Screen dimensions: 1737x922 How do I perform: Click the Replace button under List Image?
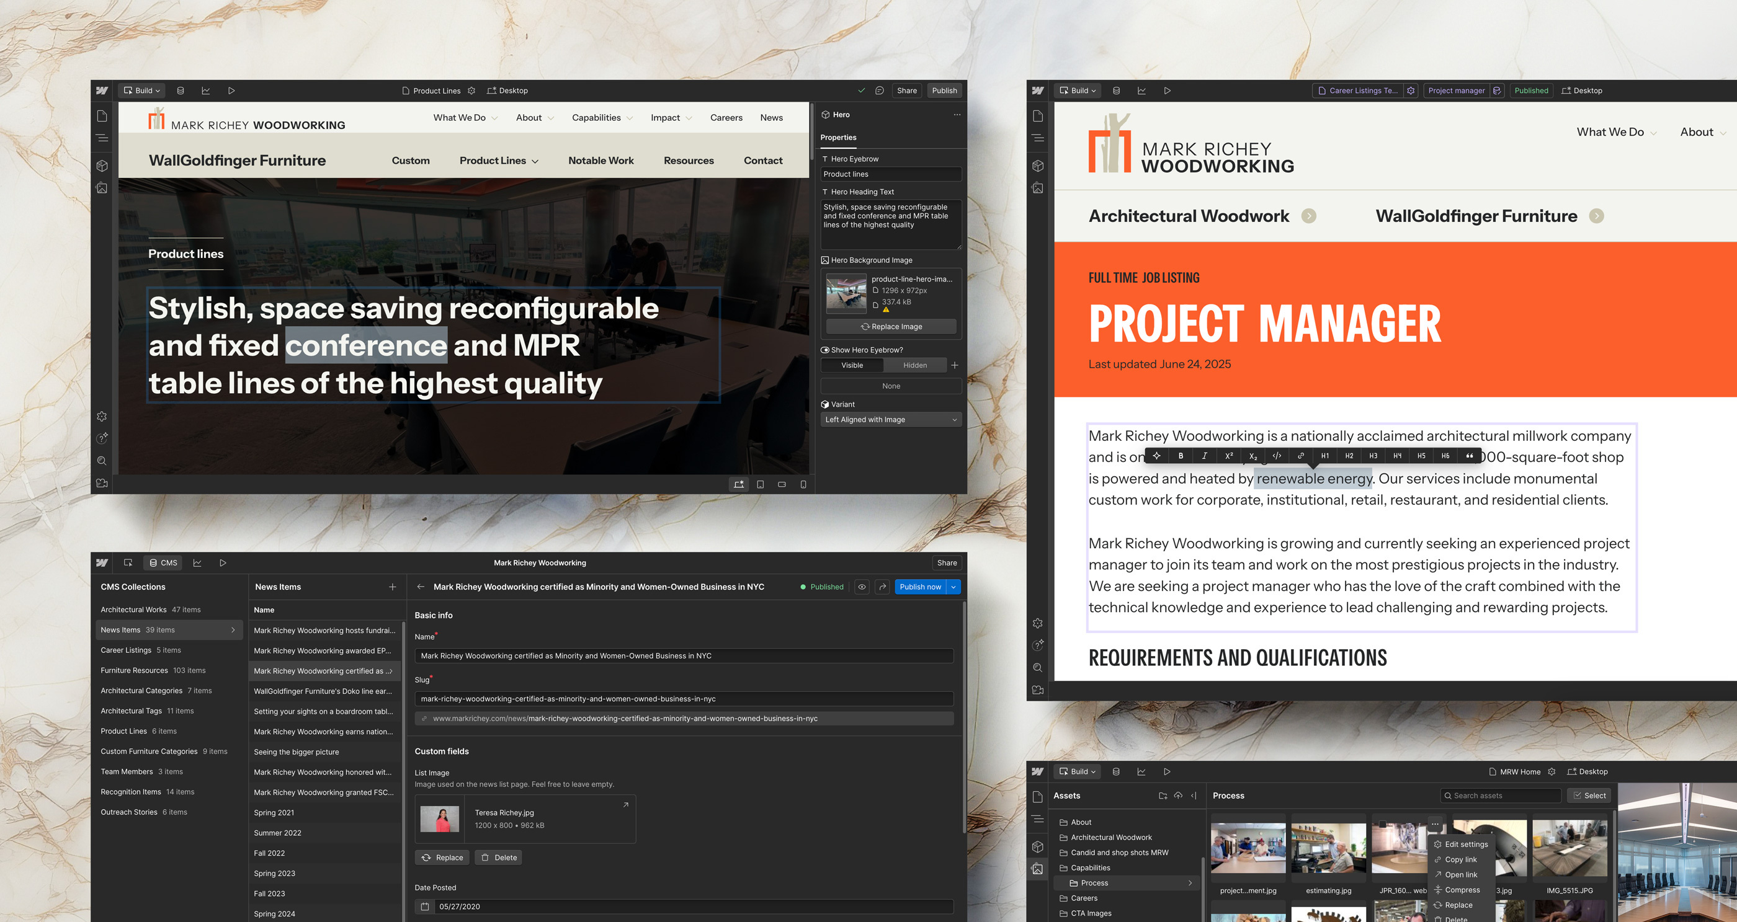point(442,858)
